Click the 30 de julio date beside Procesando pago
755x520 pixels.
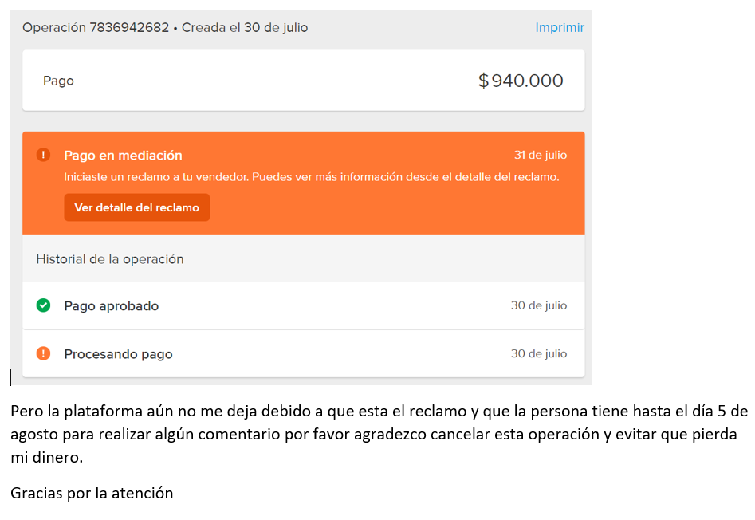[x=539, y=353]
